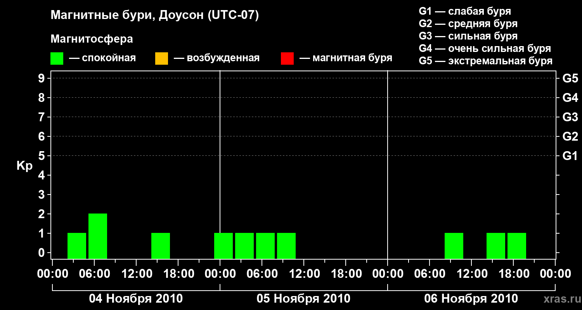
Task: Click 'G4 — очень сильная буря' legend line
Action: 485,48
